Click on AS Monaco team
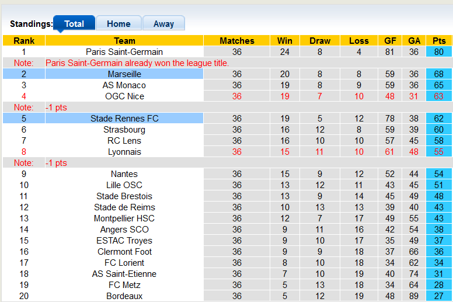The image size is (453, 302). 124,85
